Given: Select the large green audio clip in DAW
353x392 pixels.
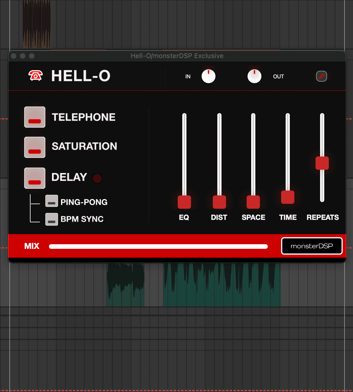Looking at the screenshot, I should (x=222, y=285).
